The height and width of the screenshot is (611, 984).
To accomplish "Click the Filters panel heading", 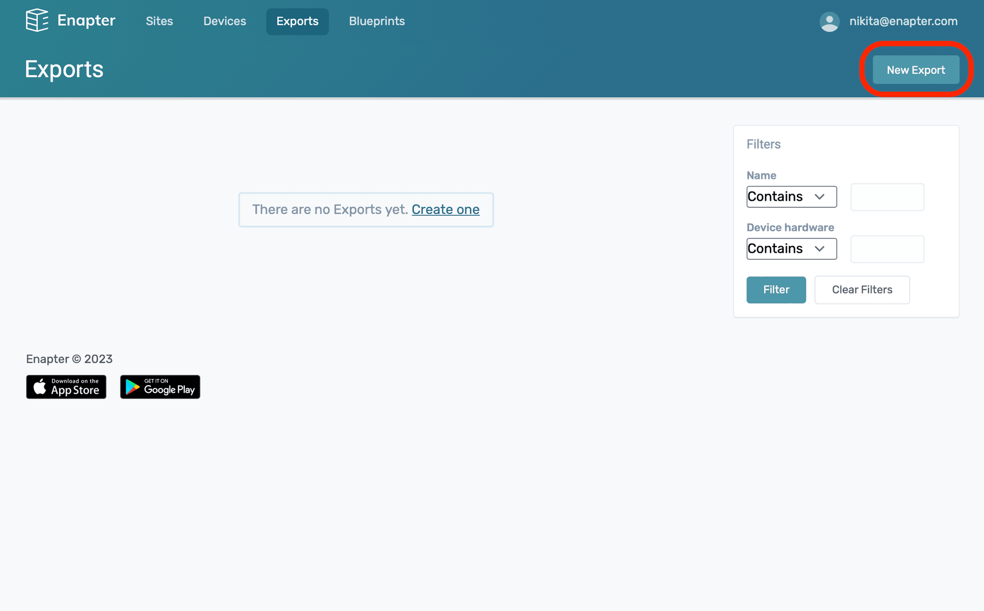I will click(x=763, y=144).
